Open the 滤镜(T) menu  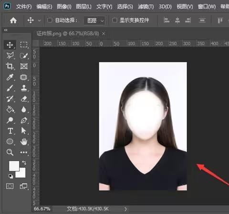(146, 7)
